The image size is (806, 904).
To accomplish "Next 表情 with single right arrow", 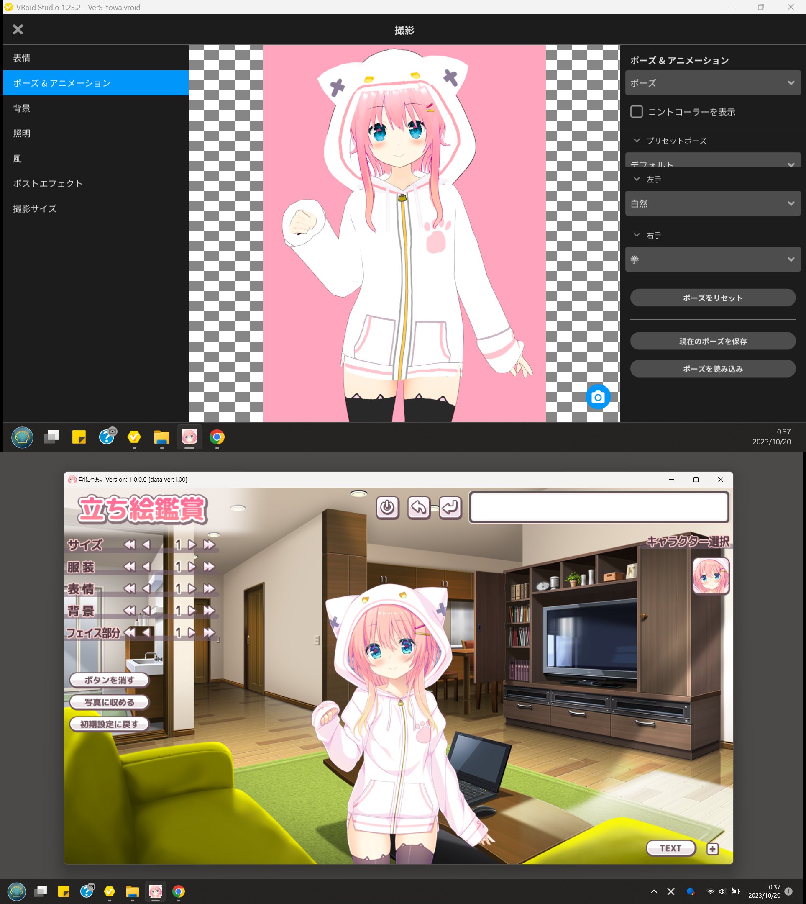I will pyautogui.click(x=192, y=588).
